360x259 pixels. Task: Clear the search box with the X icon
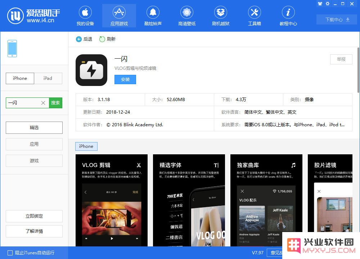click(43, 103)
